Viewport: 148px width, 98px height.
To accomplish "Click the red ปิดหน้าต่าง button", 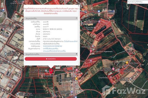I will point(51,59).
